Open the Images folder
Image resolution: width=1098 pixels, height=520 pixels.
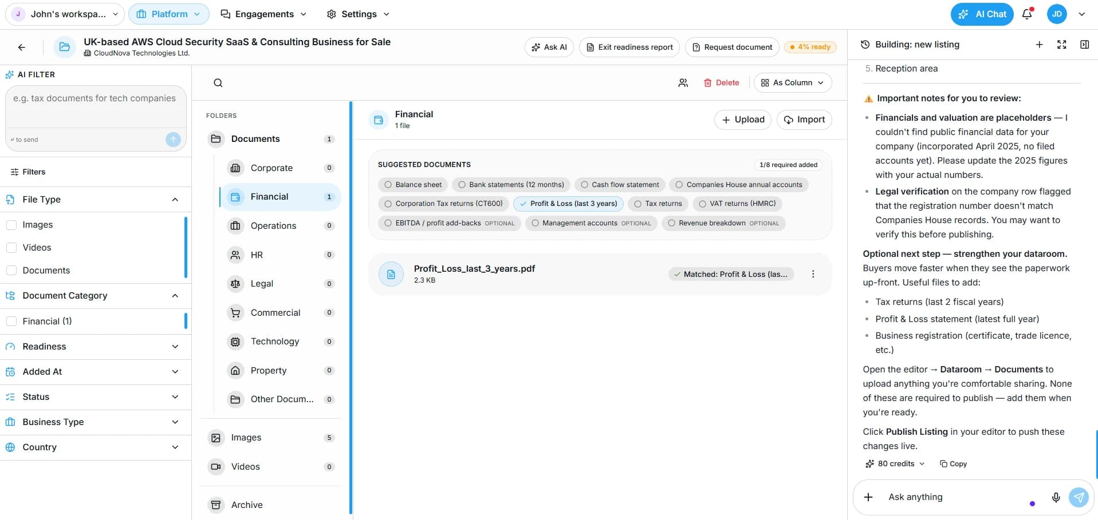pos(271,438)
